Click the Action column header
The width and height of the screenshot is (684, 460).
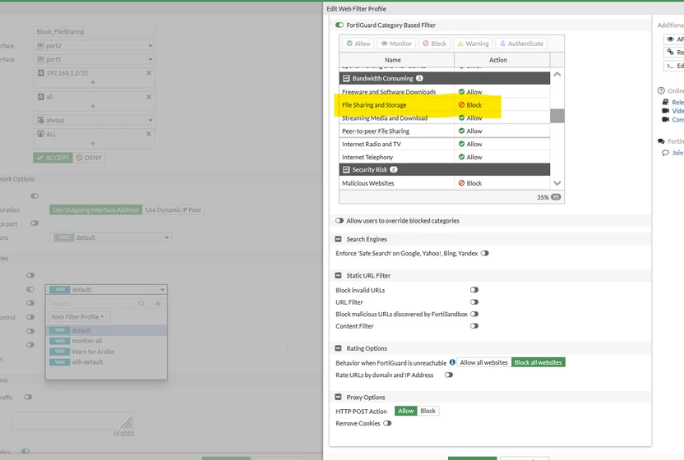point(497,60)
